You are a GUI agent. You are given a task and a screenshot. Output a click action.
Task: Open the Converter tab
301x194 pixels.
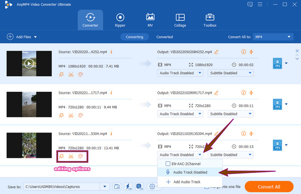click(x=90, y=20)
